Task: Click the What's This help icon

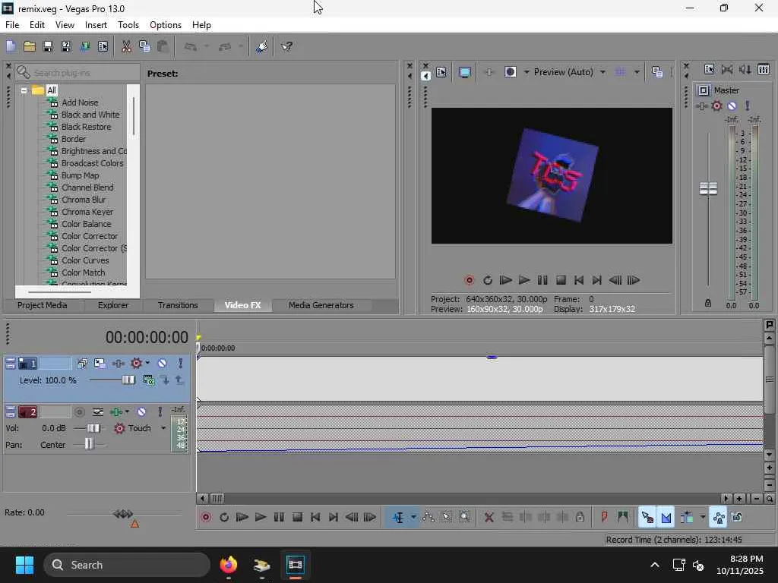Action: [x=286, y=46]
